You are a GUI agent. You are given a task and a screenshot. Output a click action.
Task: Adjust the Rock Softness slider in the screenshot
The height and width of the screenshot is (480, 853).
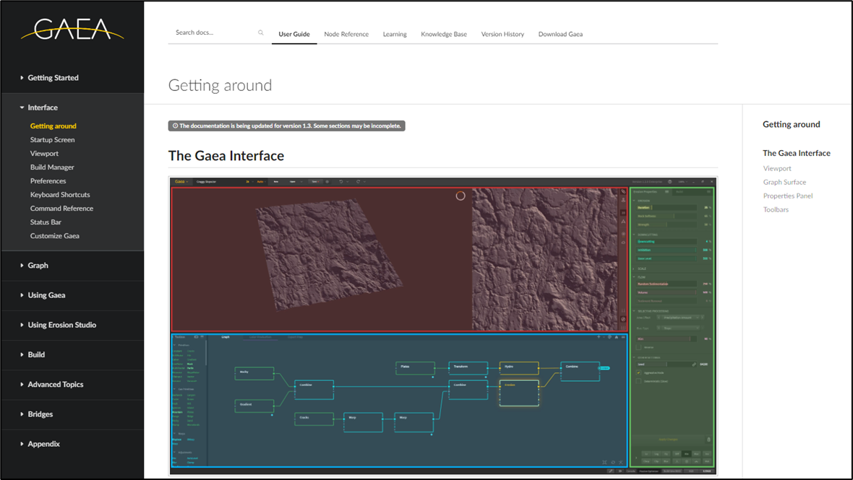click(666, 216)
